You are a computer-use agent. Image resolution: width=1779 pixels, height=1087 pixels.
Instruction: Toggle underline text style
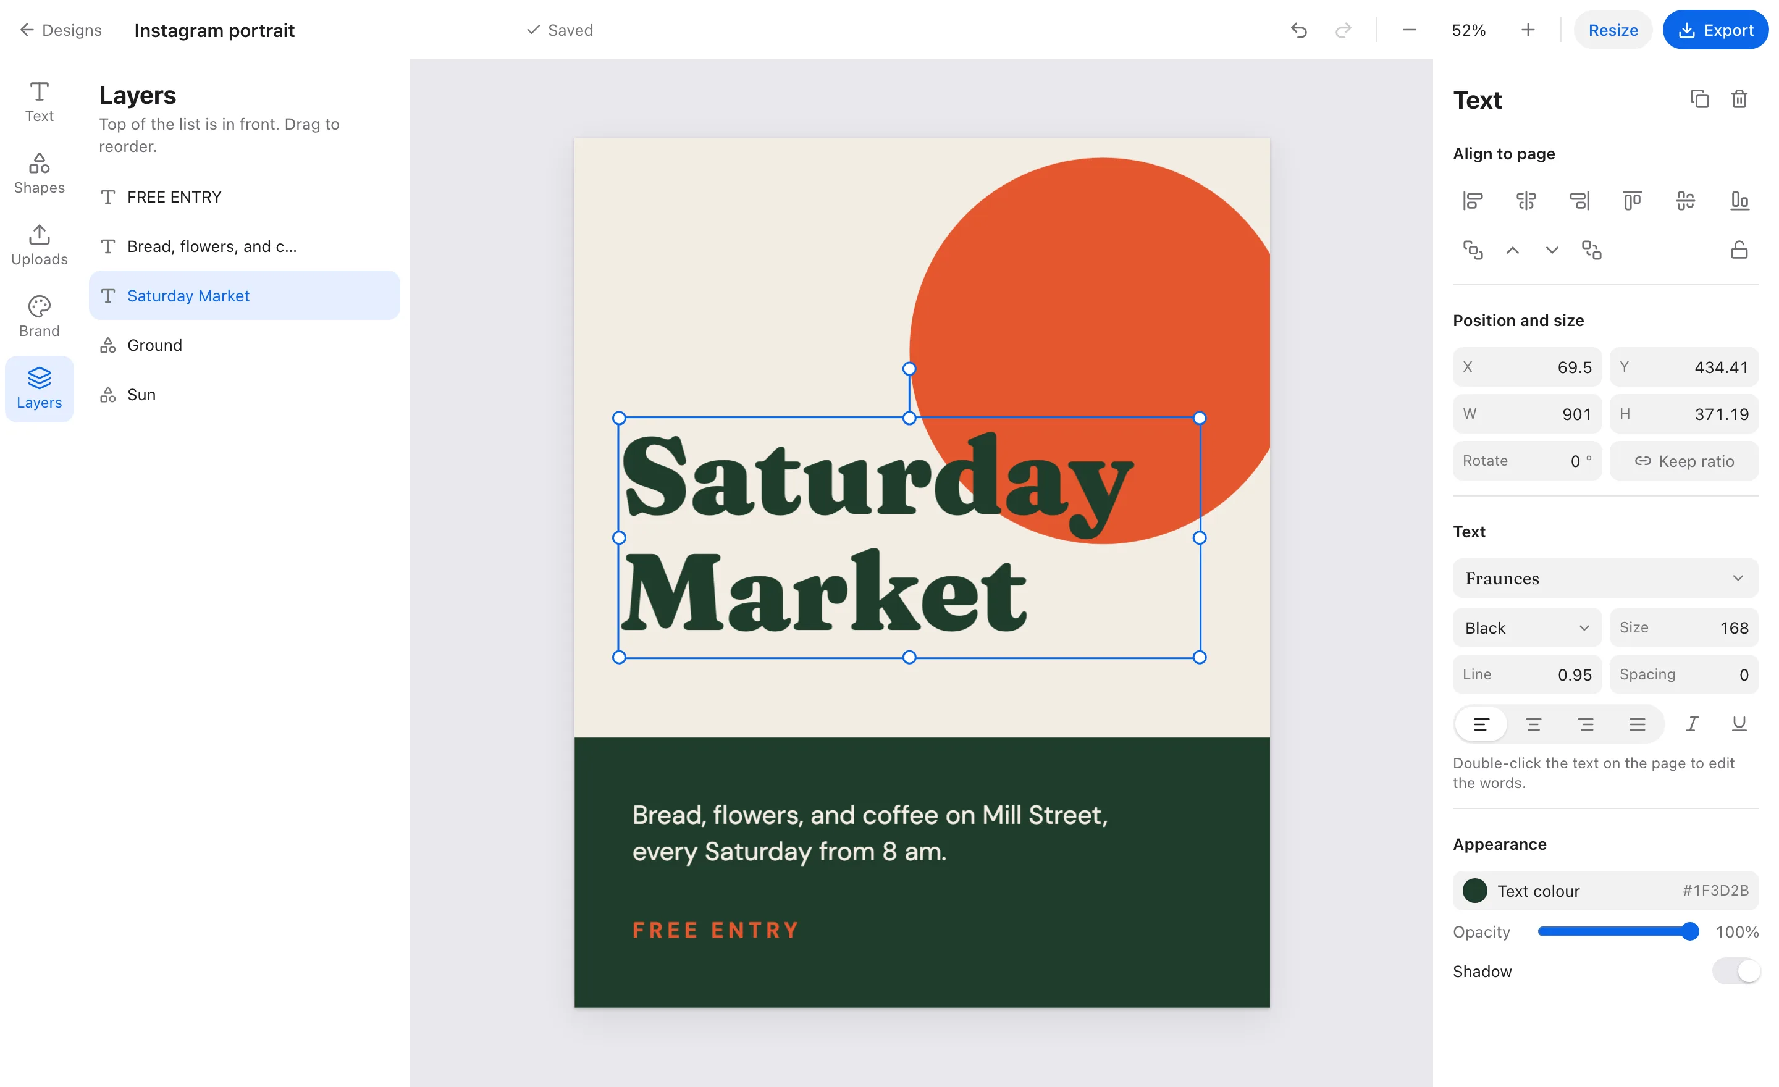[x=1739, y=724]
